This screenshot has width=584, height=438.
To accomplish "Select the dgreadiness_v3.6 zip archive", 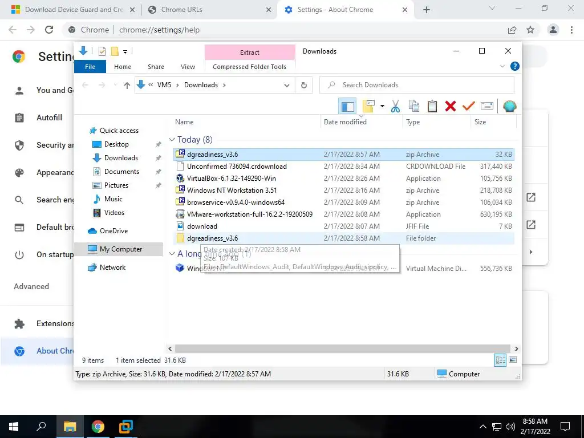I will [344, 155].
